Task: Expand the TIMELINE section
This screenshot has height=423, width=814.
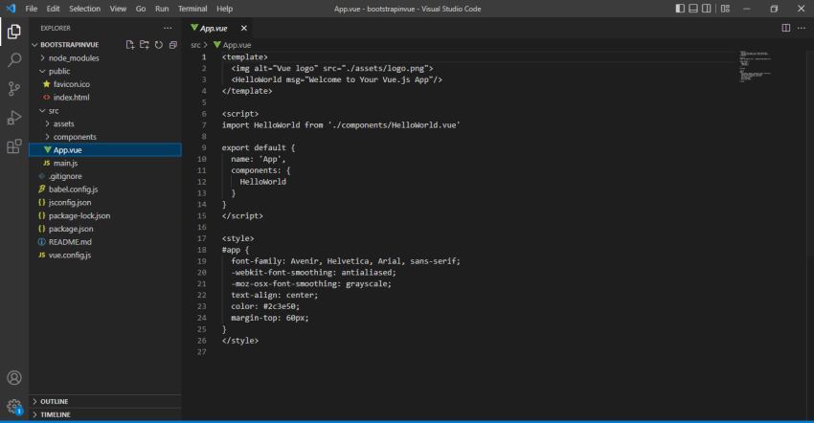Action: tap(105, 414)
